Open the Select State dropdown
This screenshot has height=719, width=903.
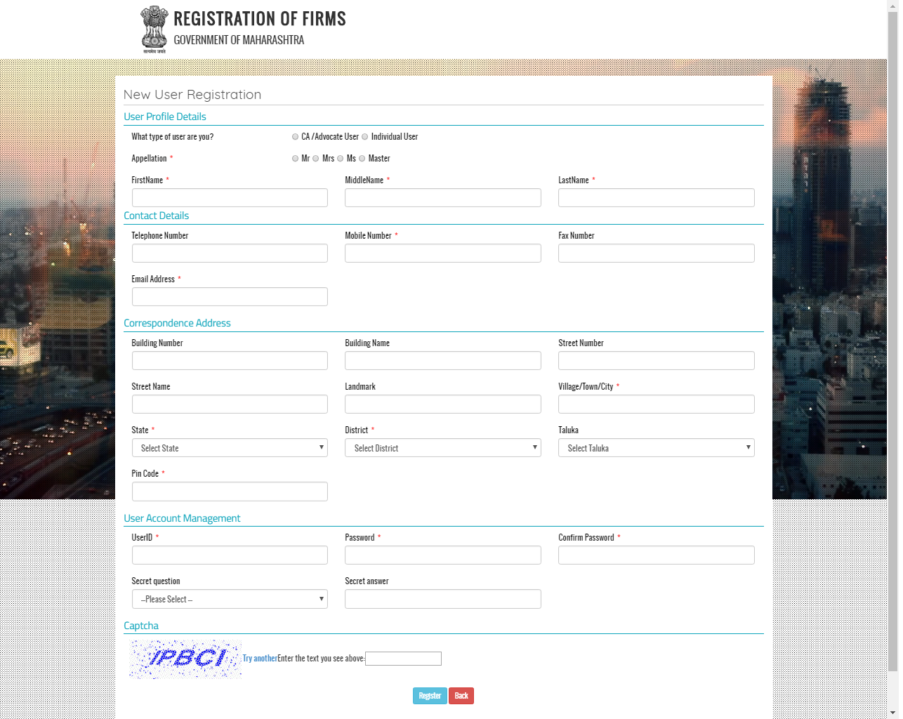point(230,448)
